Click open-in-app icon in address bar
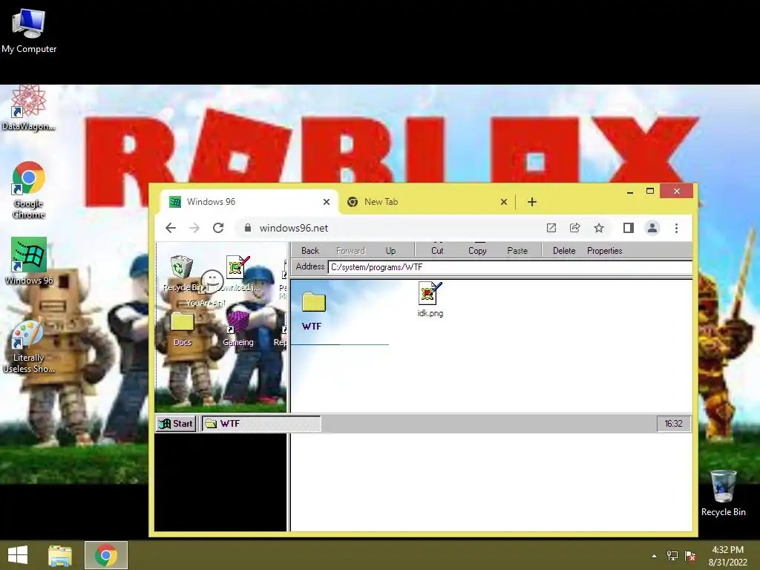Image resolution: width=760 pixels, height=570 pixels. pos(551,228)
